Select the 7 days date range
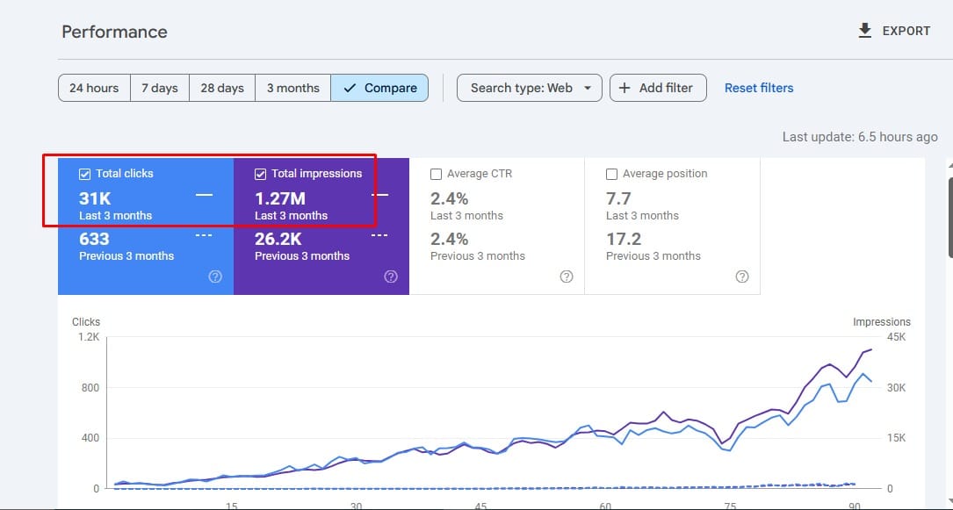 [x=160, y=88]
